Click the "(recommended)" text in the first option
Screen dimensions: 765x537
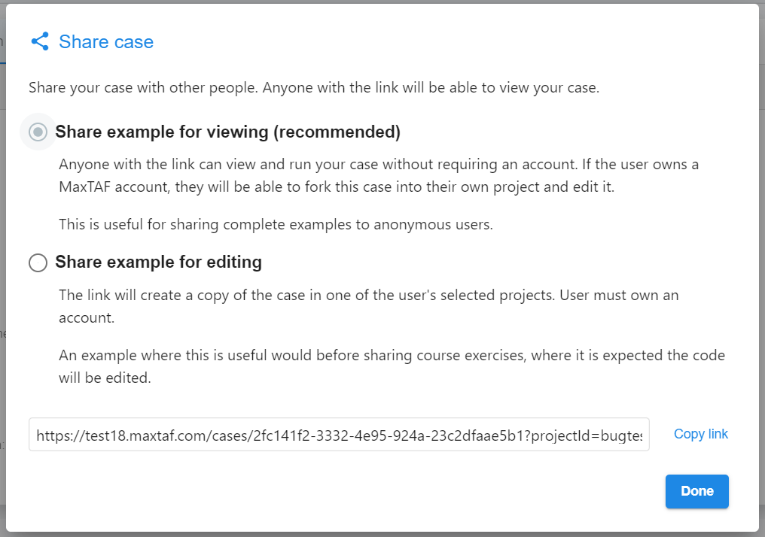pyautogui.click(x=337, y=132)
